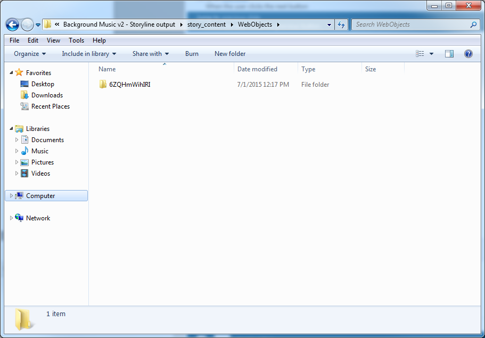Open the Help menu
The width and height of the screenshot is (485, 338).
(x=99, y=40)
